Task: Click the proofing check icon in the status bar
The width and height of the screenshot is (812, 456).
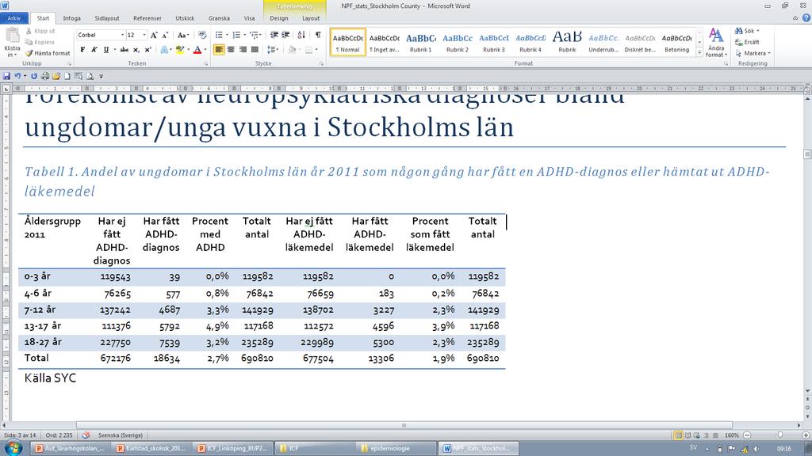Action: point(86,435)
